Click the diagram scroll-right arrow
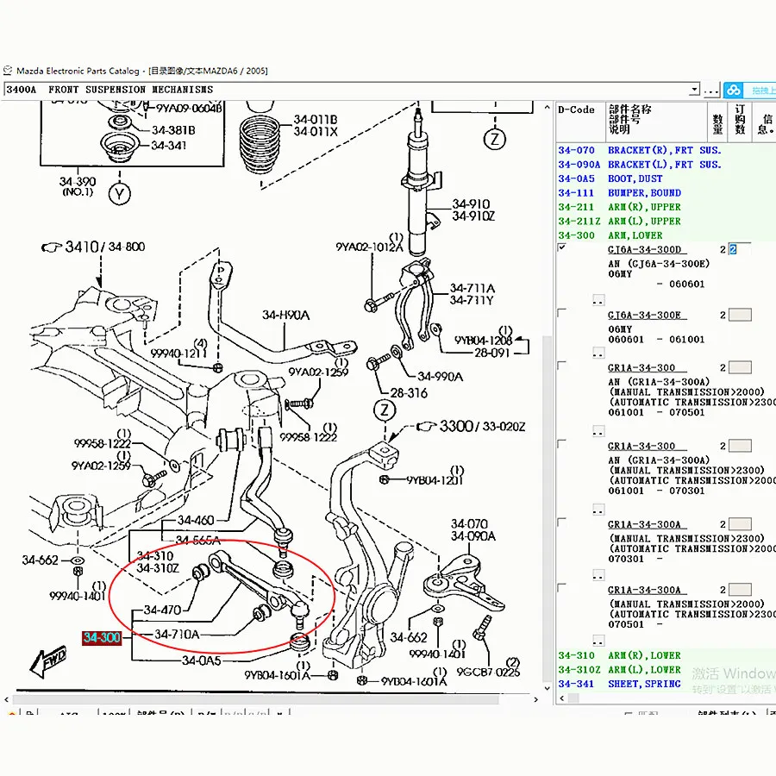The width and height of the screenshot is (776, 776). pyautogui.click(x=536, y=700)
